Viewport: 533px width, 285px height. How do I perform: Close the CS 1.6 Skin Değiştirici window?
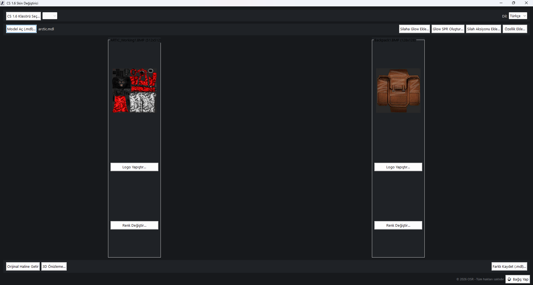[x=526, y=3]
